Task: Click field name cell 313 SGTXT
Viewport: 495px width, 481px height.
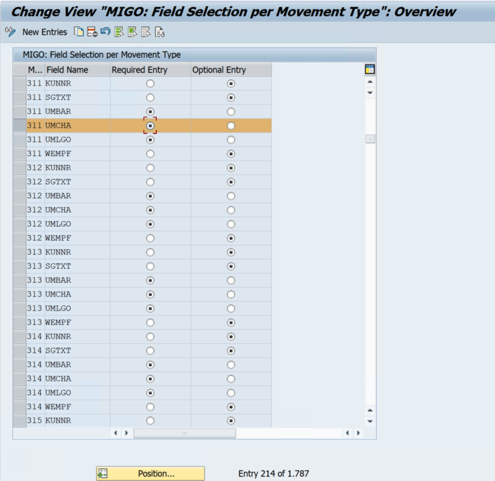Action: tap(77, 266)
